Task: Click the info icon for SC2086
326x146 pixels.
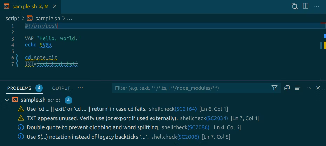Action: click(21, 127)
